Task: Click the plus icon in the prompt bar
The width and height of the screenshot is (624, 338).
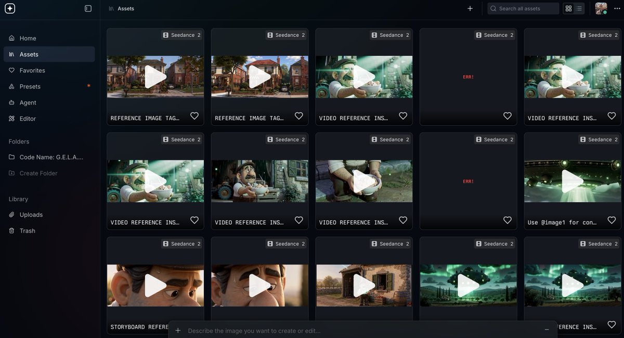Action: pos(178,330)
